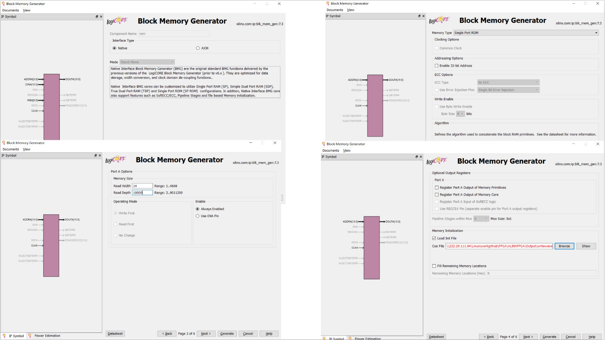605x340 pixels.
Task: Click Remaining Memory Locations Hex field
Action: point(542,273)
